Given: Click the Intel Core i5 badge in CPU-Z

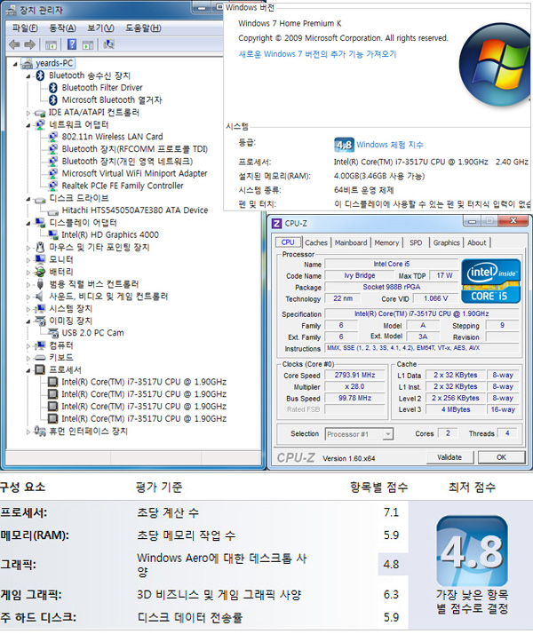Looking at the screenshot, I should click(x=490, y=281).
